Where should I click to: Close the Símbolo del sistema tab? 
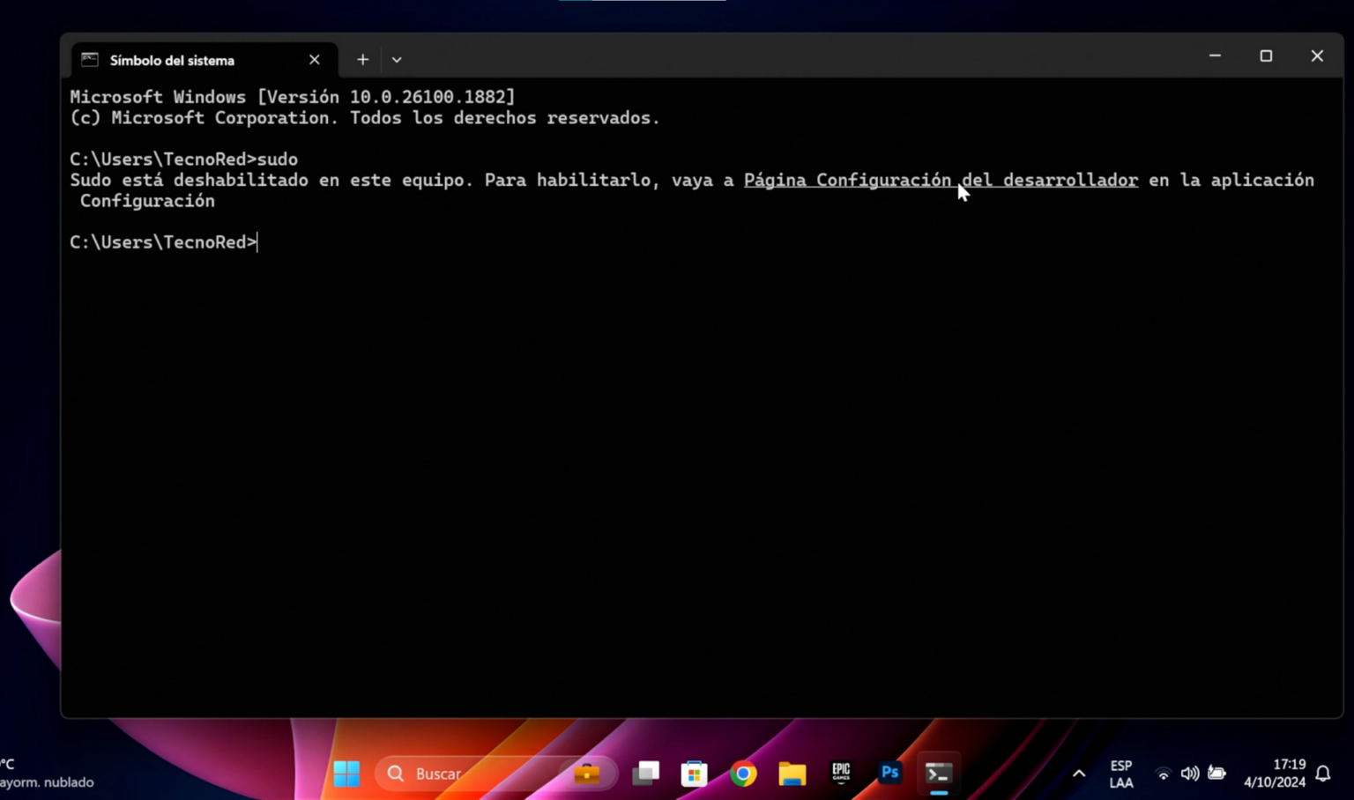point(314,59)
